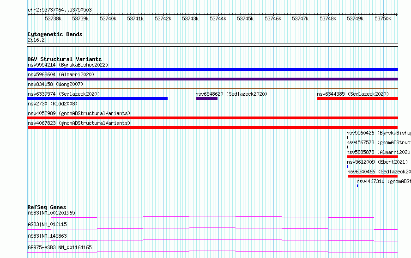
Task: Click the 53748k ruler tick label
Action: [328, 18]
